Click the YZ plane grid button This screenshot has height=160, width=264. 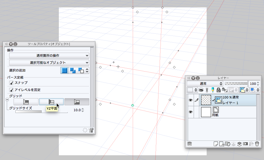click(51, 102)
